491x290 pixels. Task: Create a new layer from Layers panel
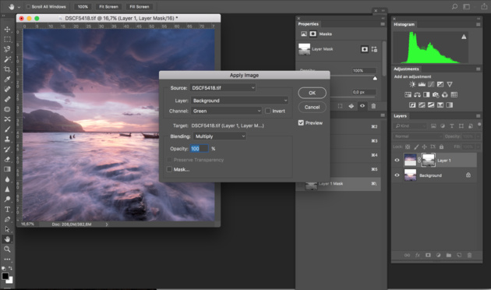[x=459, y=255]
